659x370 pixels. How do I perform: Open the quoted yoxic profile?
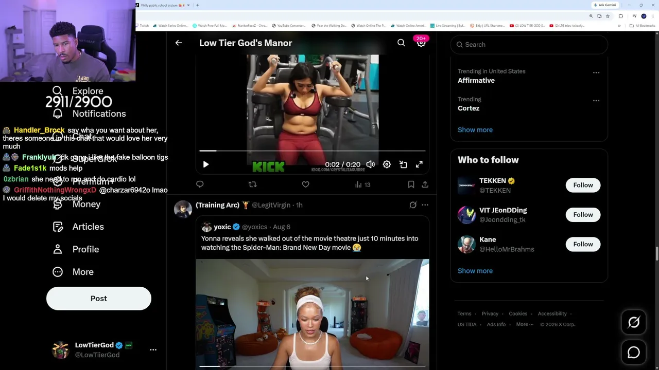point(222,227)
